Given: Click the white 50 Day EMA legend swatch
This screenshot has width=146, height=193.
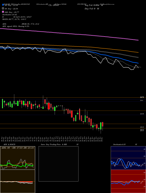Looking at the screenshot, I should [3, 8].
